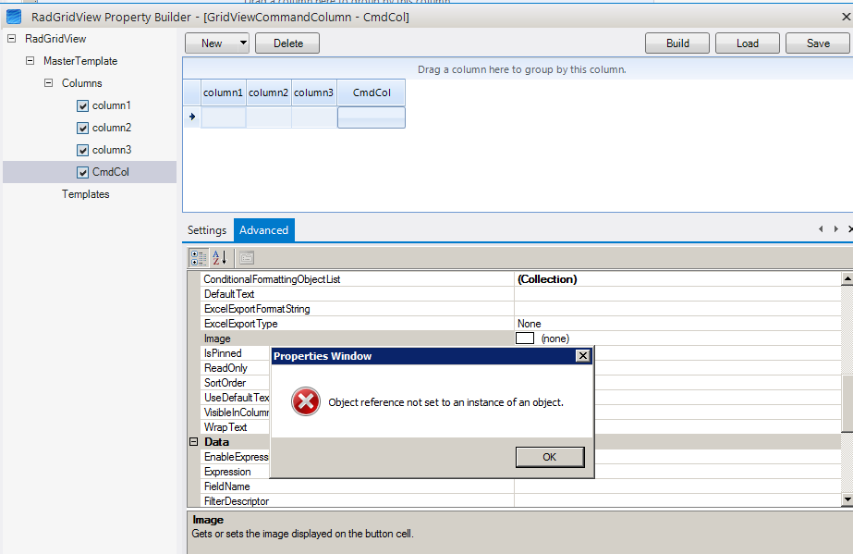Click the Property Pages icon
Image resolution: width=853 pixels, height=554 pixels.
point(247,257)
